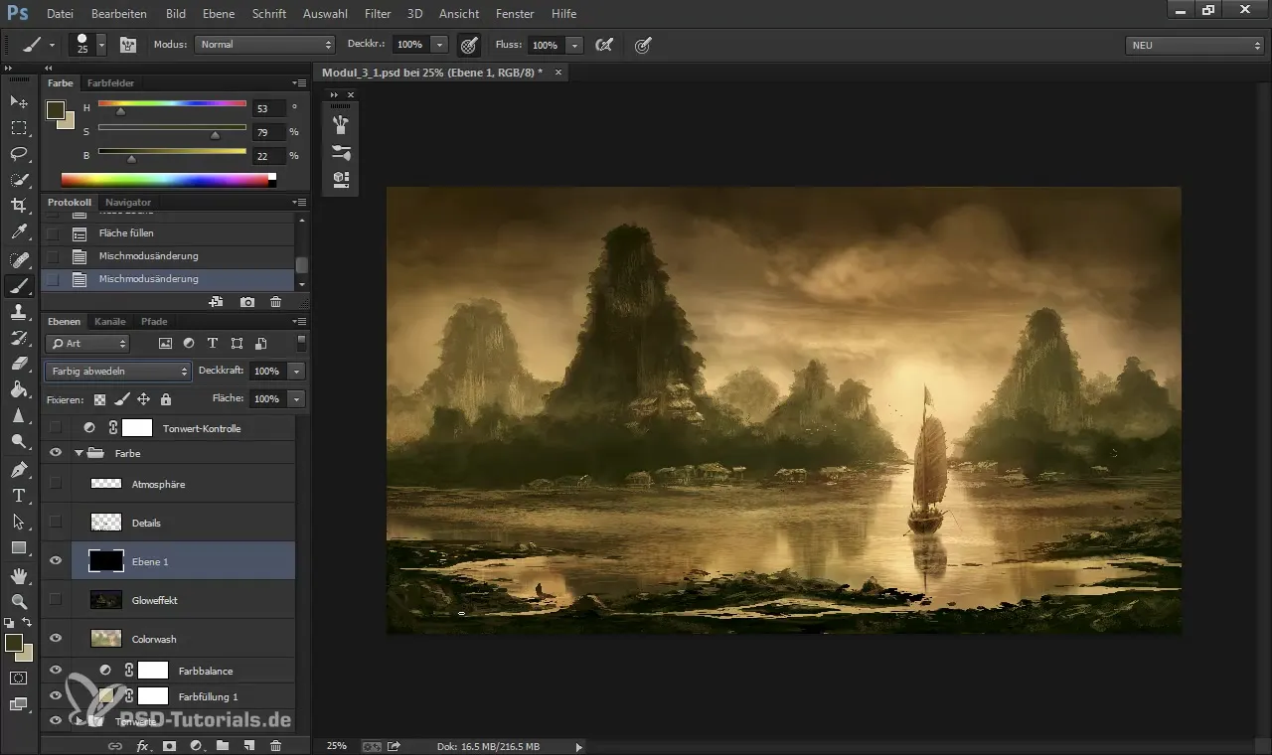This screenshot has width=1272, height=755.
Task: Select the Clone Stamp tool
Action: (x=19, y=312)
